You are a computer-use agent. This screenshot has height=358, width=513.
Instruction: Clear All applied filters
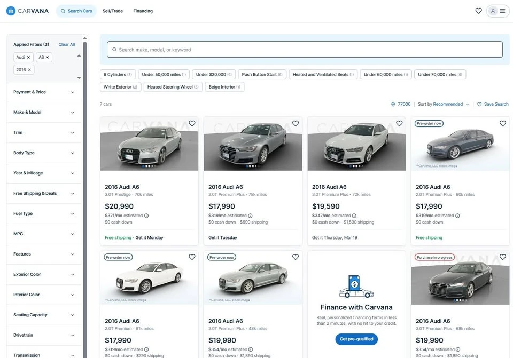point(67,44)
